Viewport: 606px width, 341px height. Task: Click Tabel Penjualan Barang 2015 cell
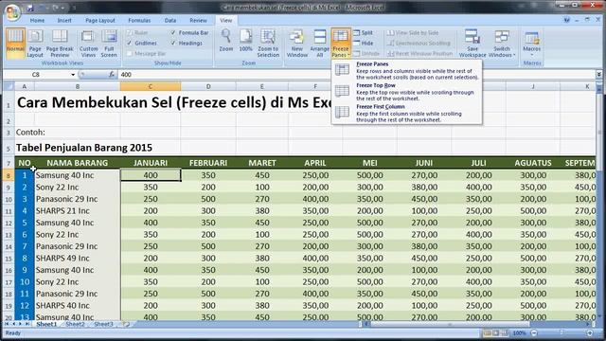coord(84,148)
